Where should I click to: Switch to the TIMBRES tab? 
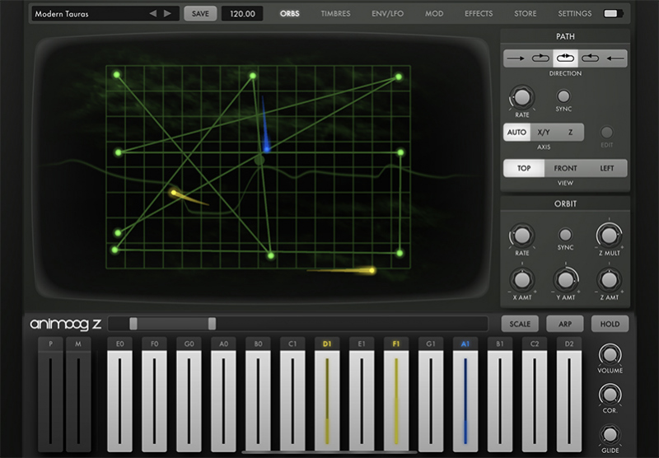[x=335, y=14]
